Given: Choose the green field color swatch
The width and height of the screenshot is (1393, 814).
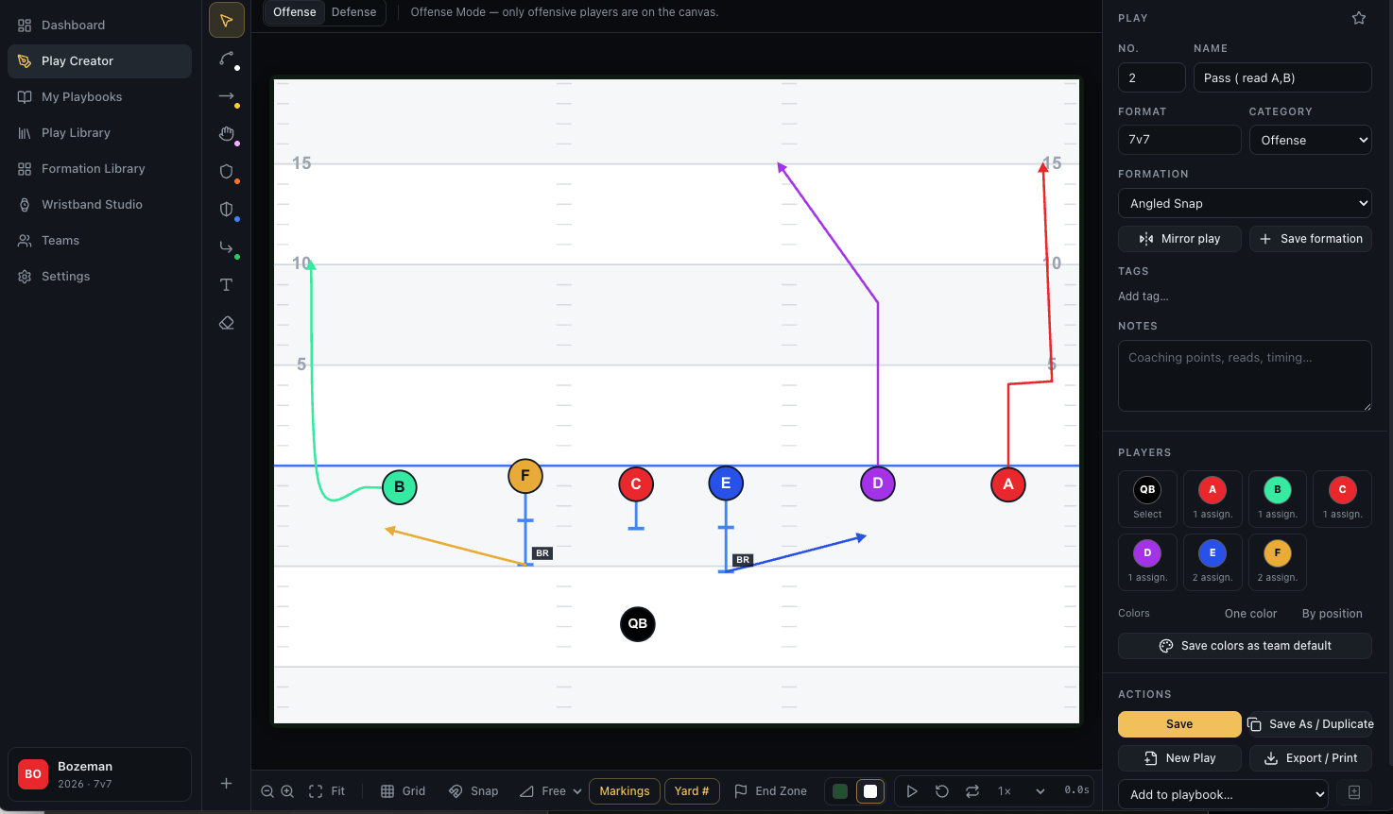Looking at the screenshot, I should 840,791.
